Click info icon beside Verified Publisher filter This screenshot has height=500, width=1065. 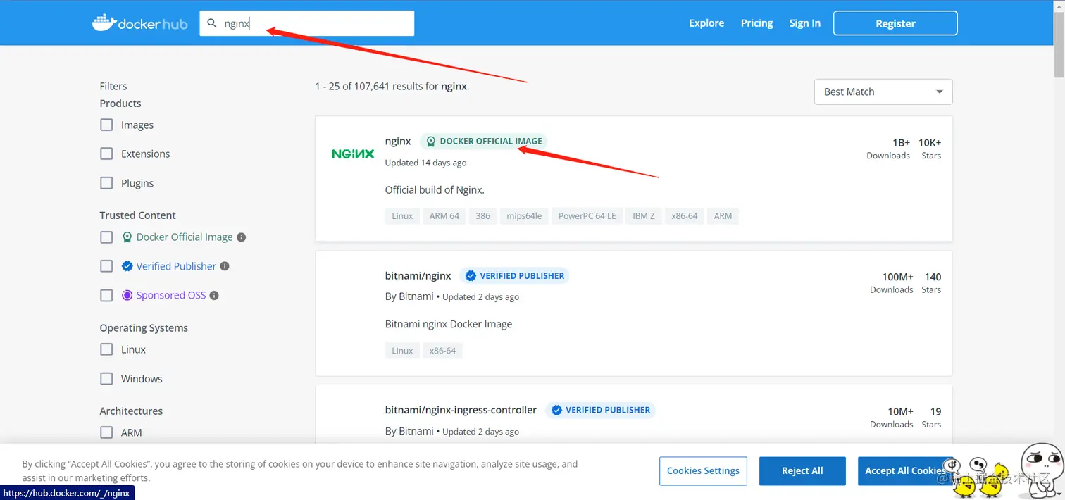225,266
